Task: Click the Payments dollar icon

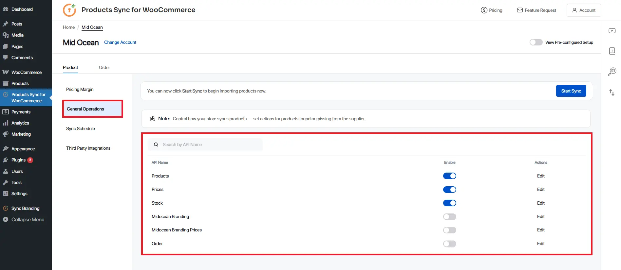Action: pos(6,112)
